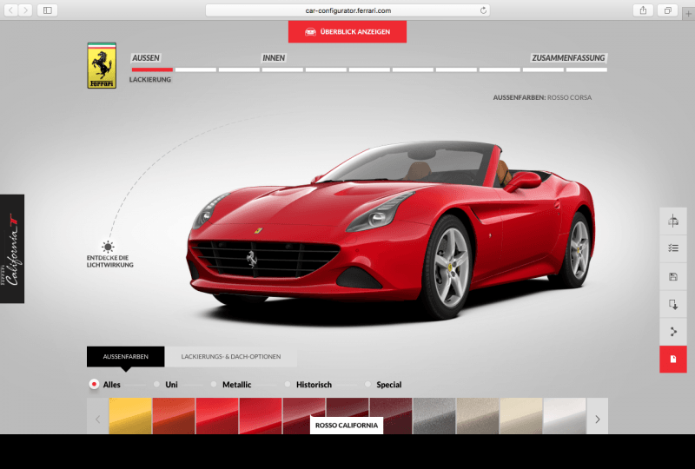Click the ROSSO CORSA color name text
This screenshot has height=469, width=695.
pos(569,97)
